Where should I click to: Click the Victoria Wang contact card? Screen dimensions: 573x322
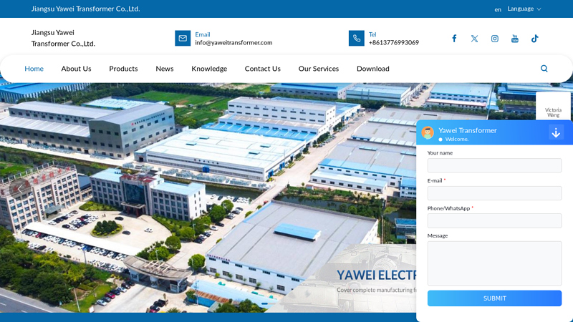(553, 106)
